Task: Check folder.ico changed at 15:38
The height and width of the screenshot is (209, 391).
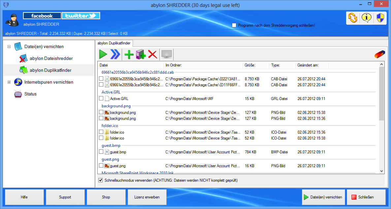Action: pos(101,138)
